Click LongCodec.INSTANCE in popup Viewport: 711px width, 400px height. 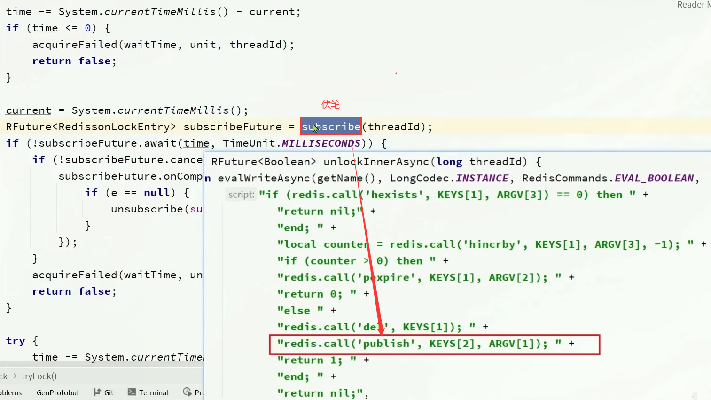[x=449, y=178]
